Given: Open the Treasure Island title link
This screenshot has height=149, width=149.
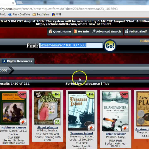Looking at the screenshot, I should [x=82, y=134].
